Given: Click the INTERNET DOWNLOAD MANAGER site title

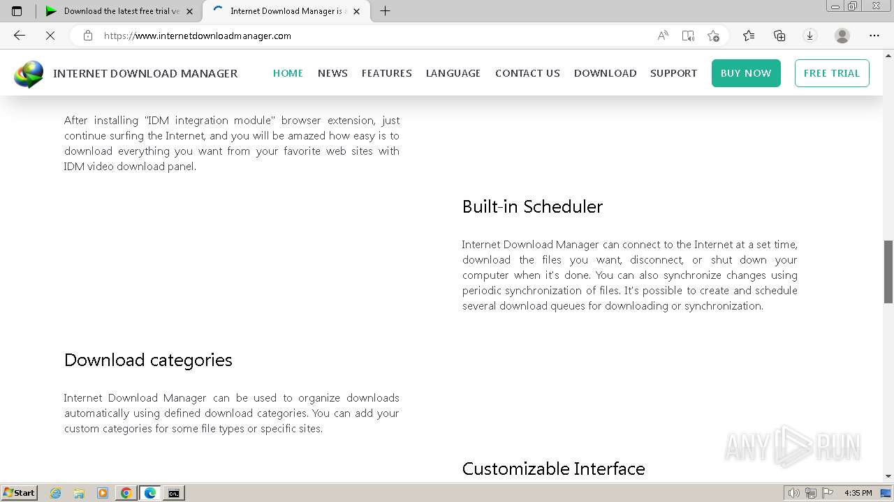Looking at the screenshot, I should pos(145,73).
